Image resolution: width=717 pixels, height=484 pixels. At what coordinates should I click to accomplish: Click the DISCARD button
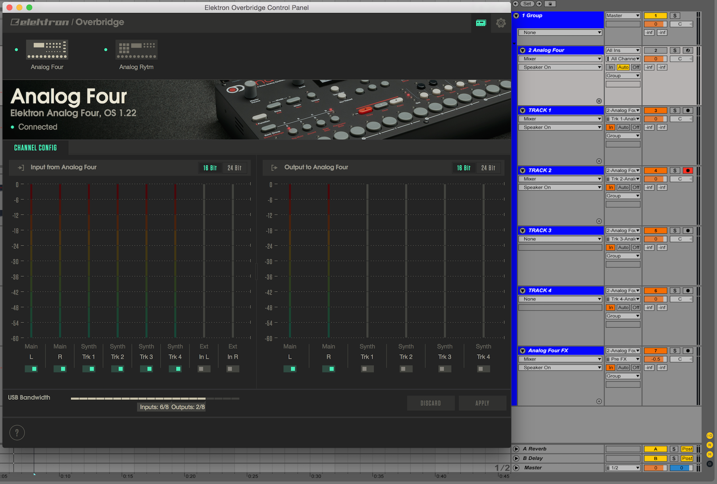(x=431, y=403)
